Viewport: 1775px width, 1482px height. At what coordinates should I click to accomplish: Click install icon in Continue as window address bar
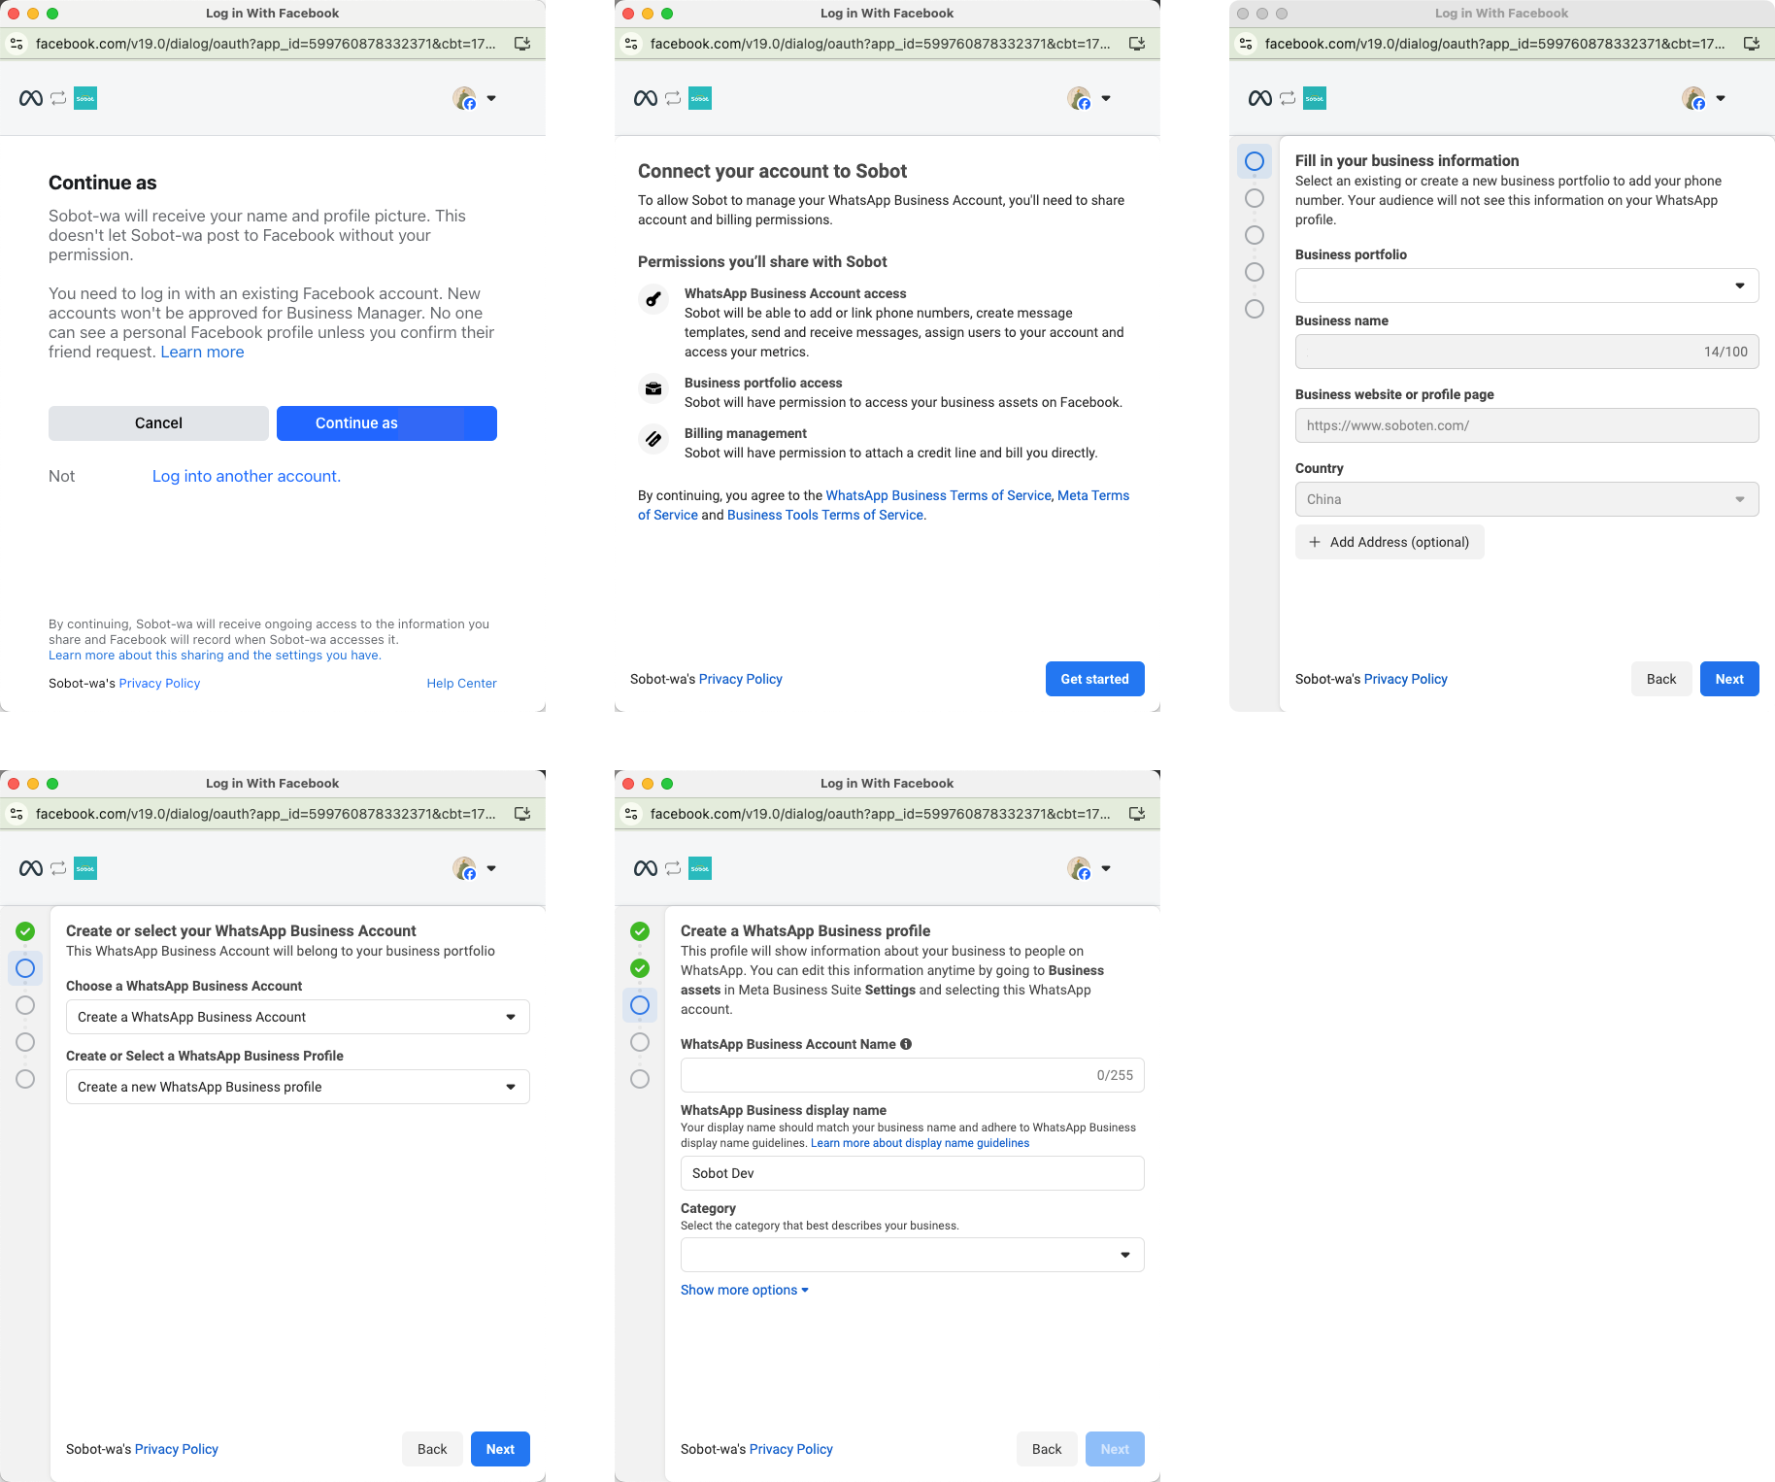click(522, 44)
